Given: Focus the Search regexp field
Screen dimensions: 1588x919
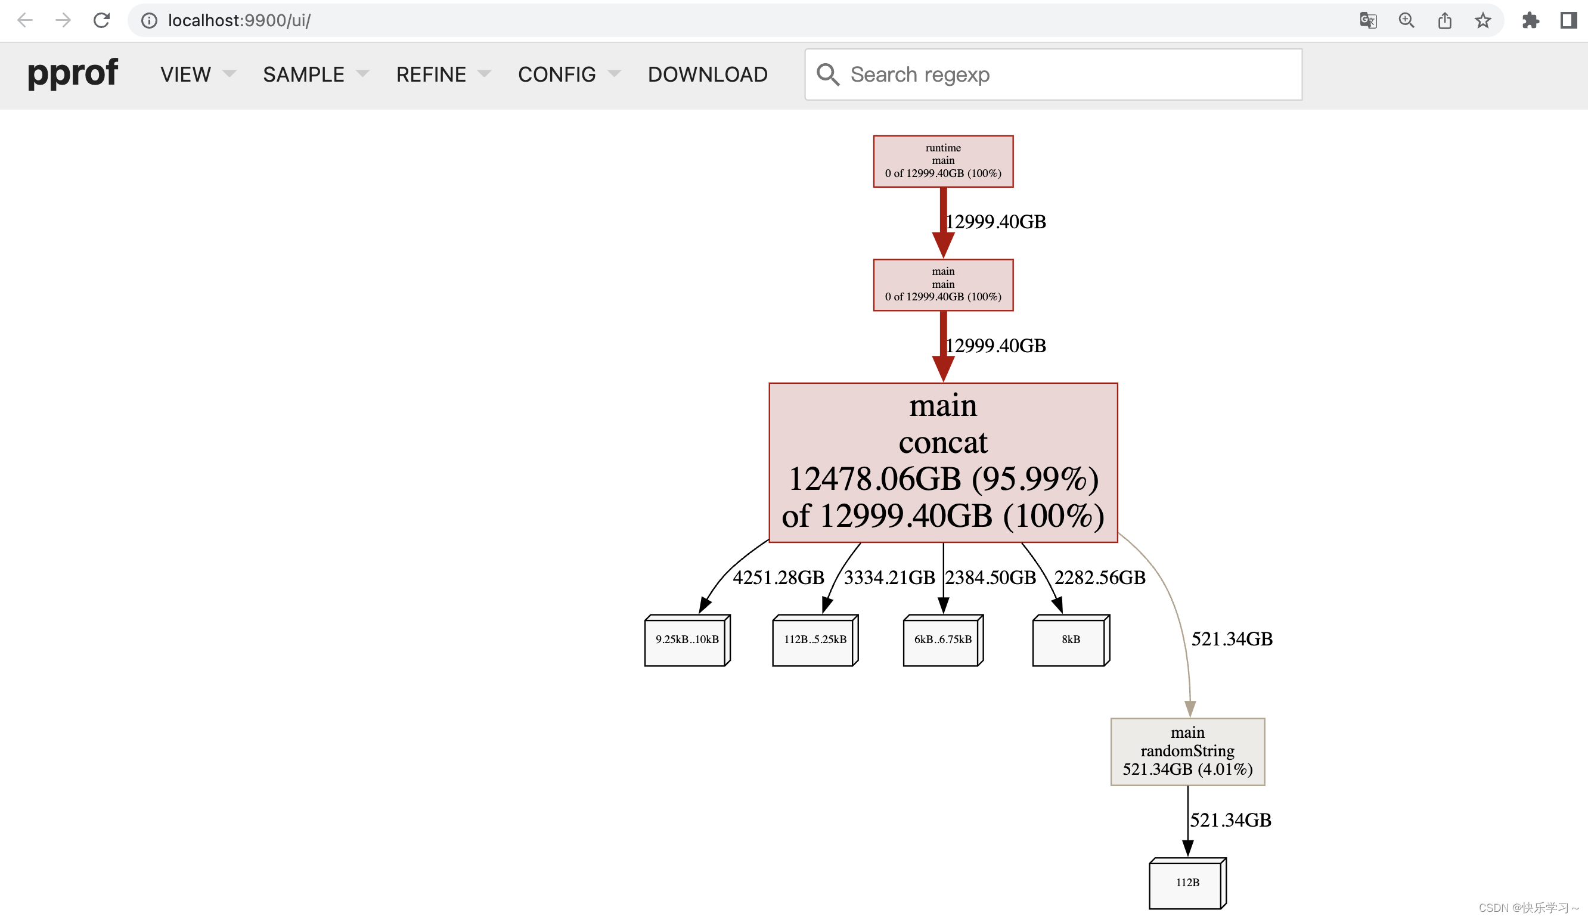Looking at the screenshot, I should pos(1054,74).
